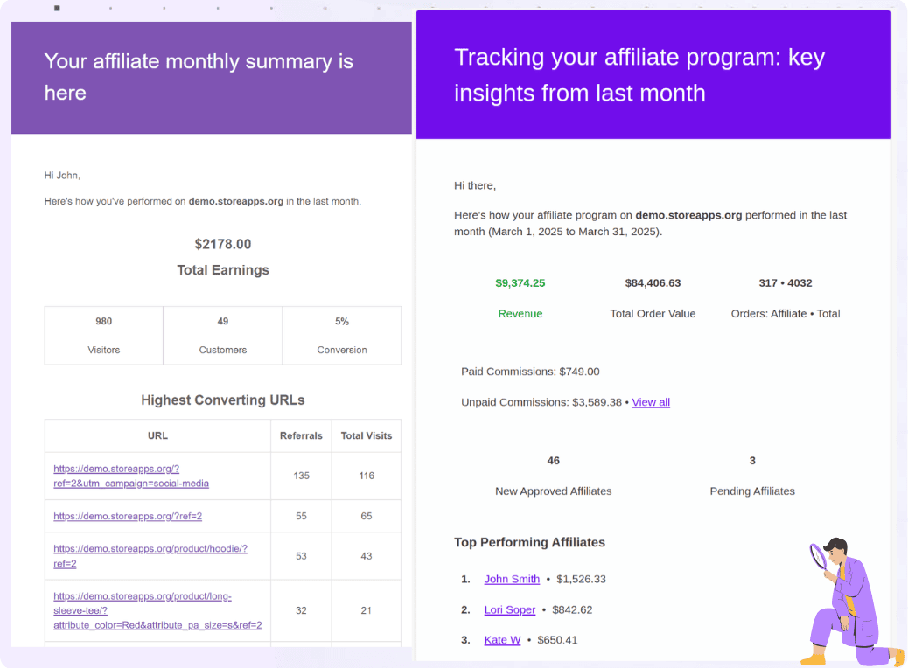The image size is (908, 668).
Task: Open John Smith's affiliate profile link
Action: click(512, 579)
